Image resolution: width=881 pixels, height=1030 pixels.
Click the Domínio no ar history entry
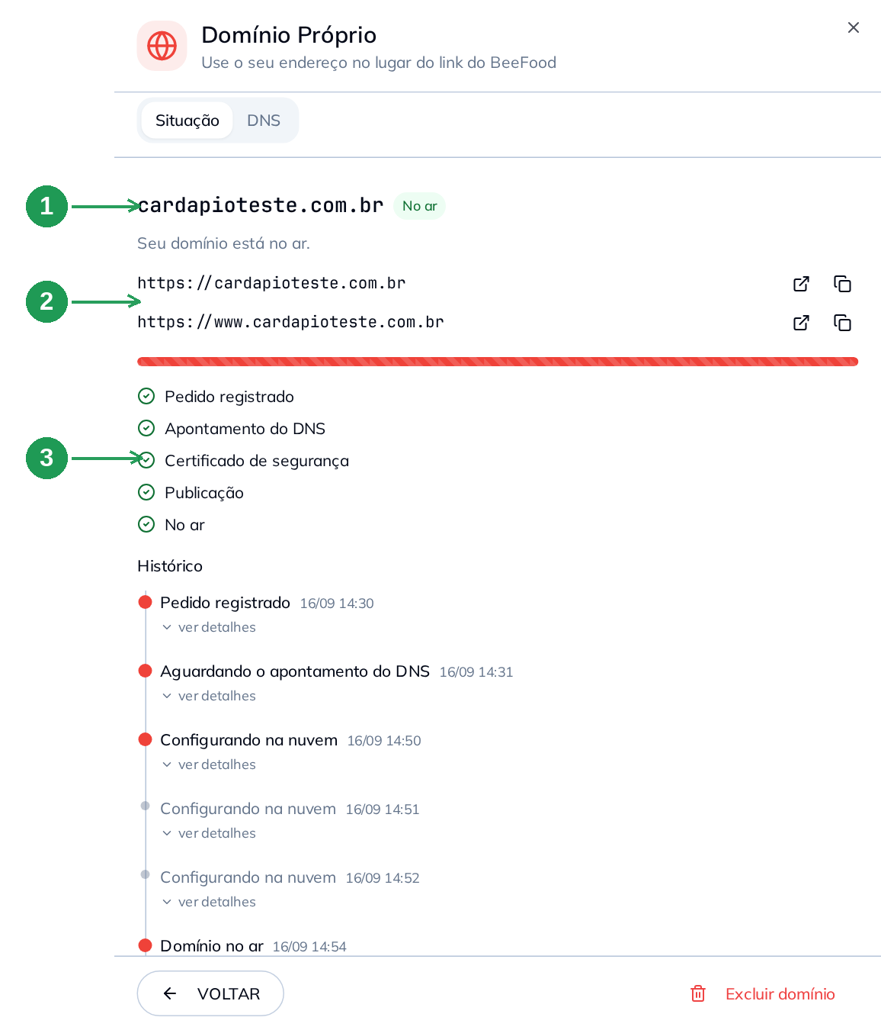pos(212,946)
